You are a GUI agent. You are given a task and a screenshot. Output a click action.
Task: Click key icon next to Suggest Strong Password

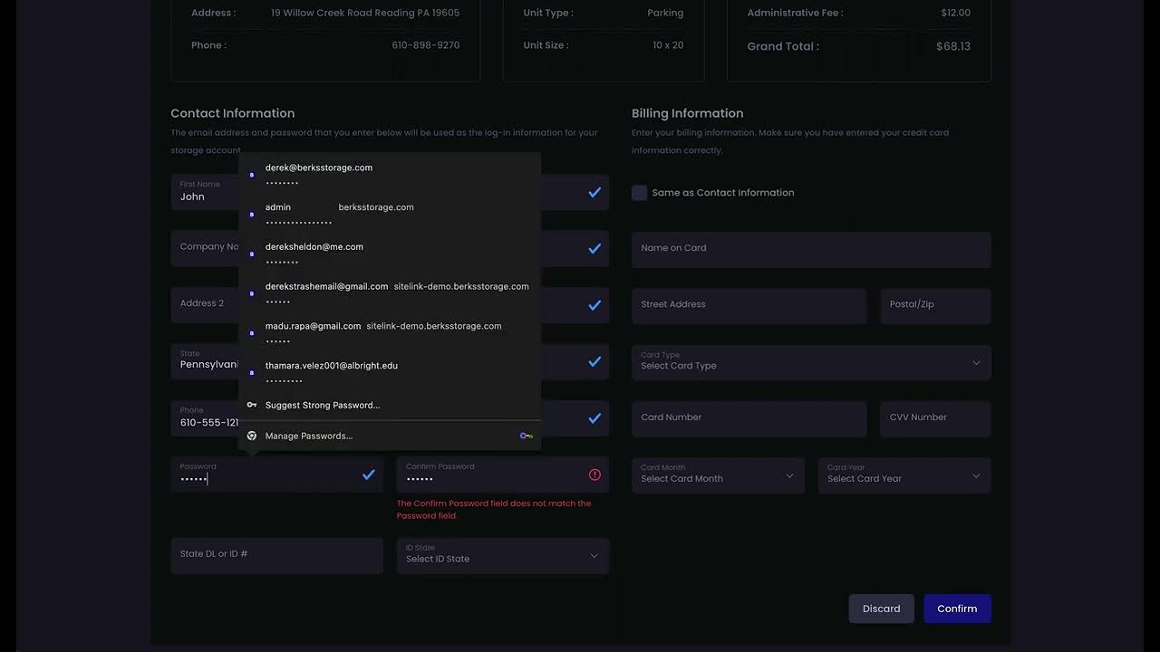pyautogui.click(x=252, y=405)
